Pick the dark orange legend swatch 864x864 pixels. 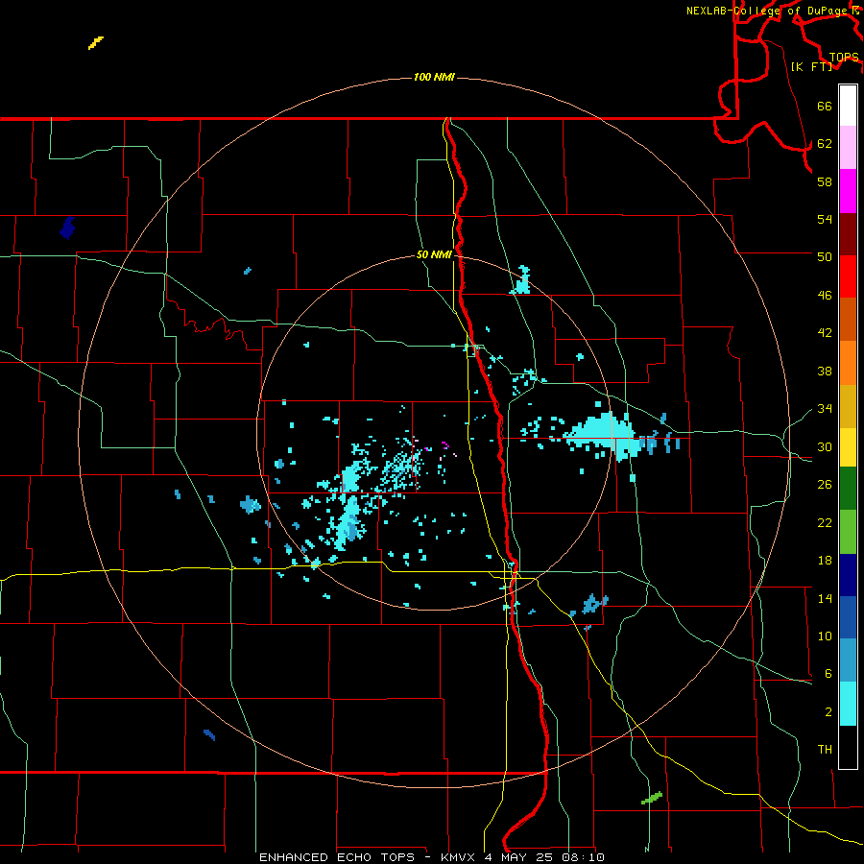[x=848, y=320]
